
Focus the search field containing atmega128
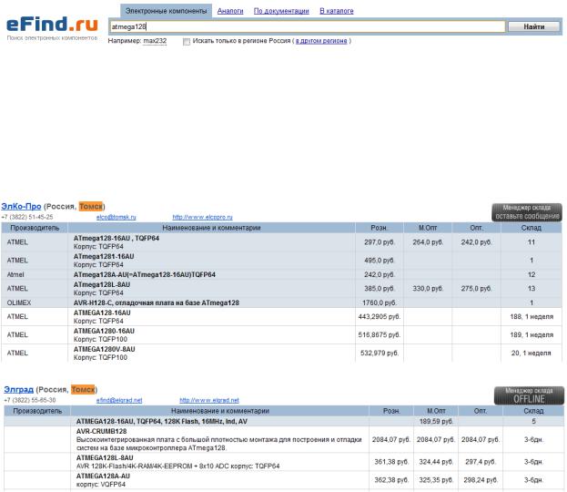(x=307, y=26)
